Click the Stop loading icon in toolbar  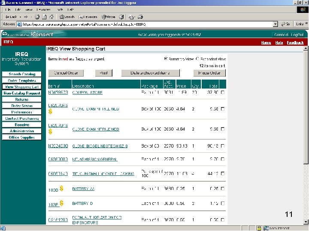point(37,17)
